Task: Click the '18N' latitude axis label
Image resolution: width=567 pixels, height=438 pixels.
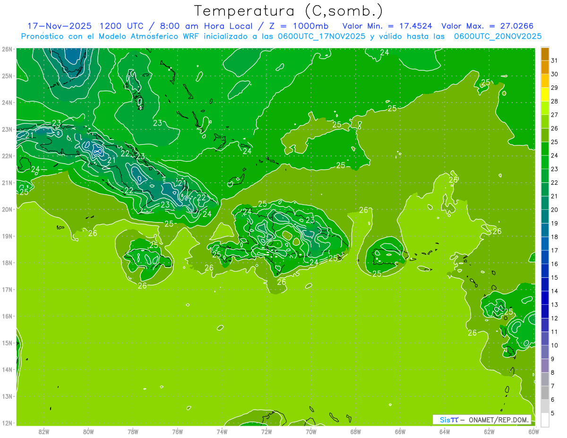Action: [7, 263]
